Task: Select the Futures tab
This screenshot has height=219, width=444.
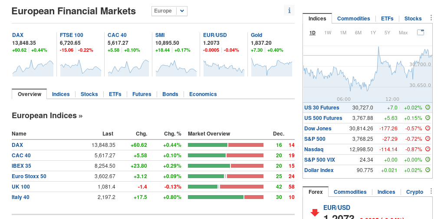Action: 141,94
